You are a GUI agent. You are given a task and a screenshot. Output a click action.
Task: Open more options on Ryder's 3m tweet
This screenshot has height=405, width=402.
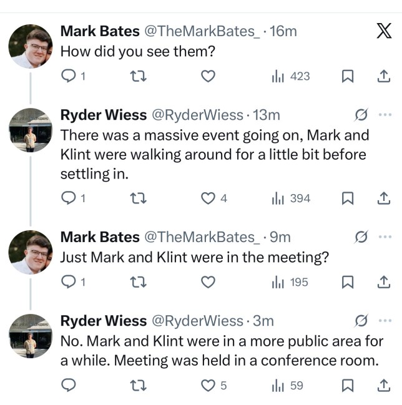385,321
